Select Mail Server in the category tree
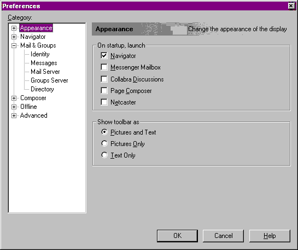The height and width of the screenshot is (250, 298). (x=45, y=72)
